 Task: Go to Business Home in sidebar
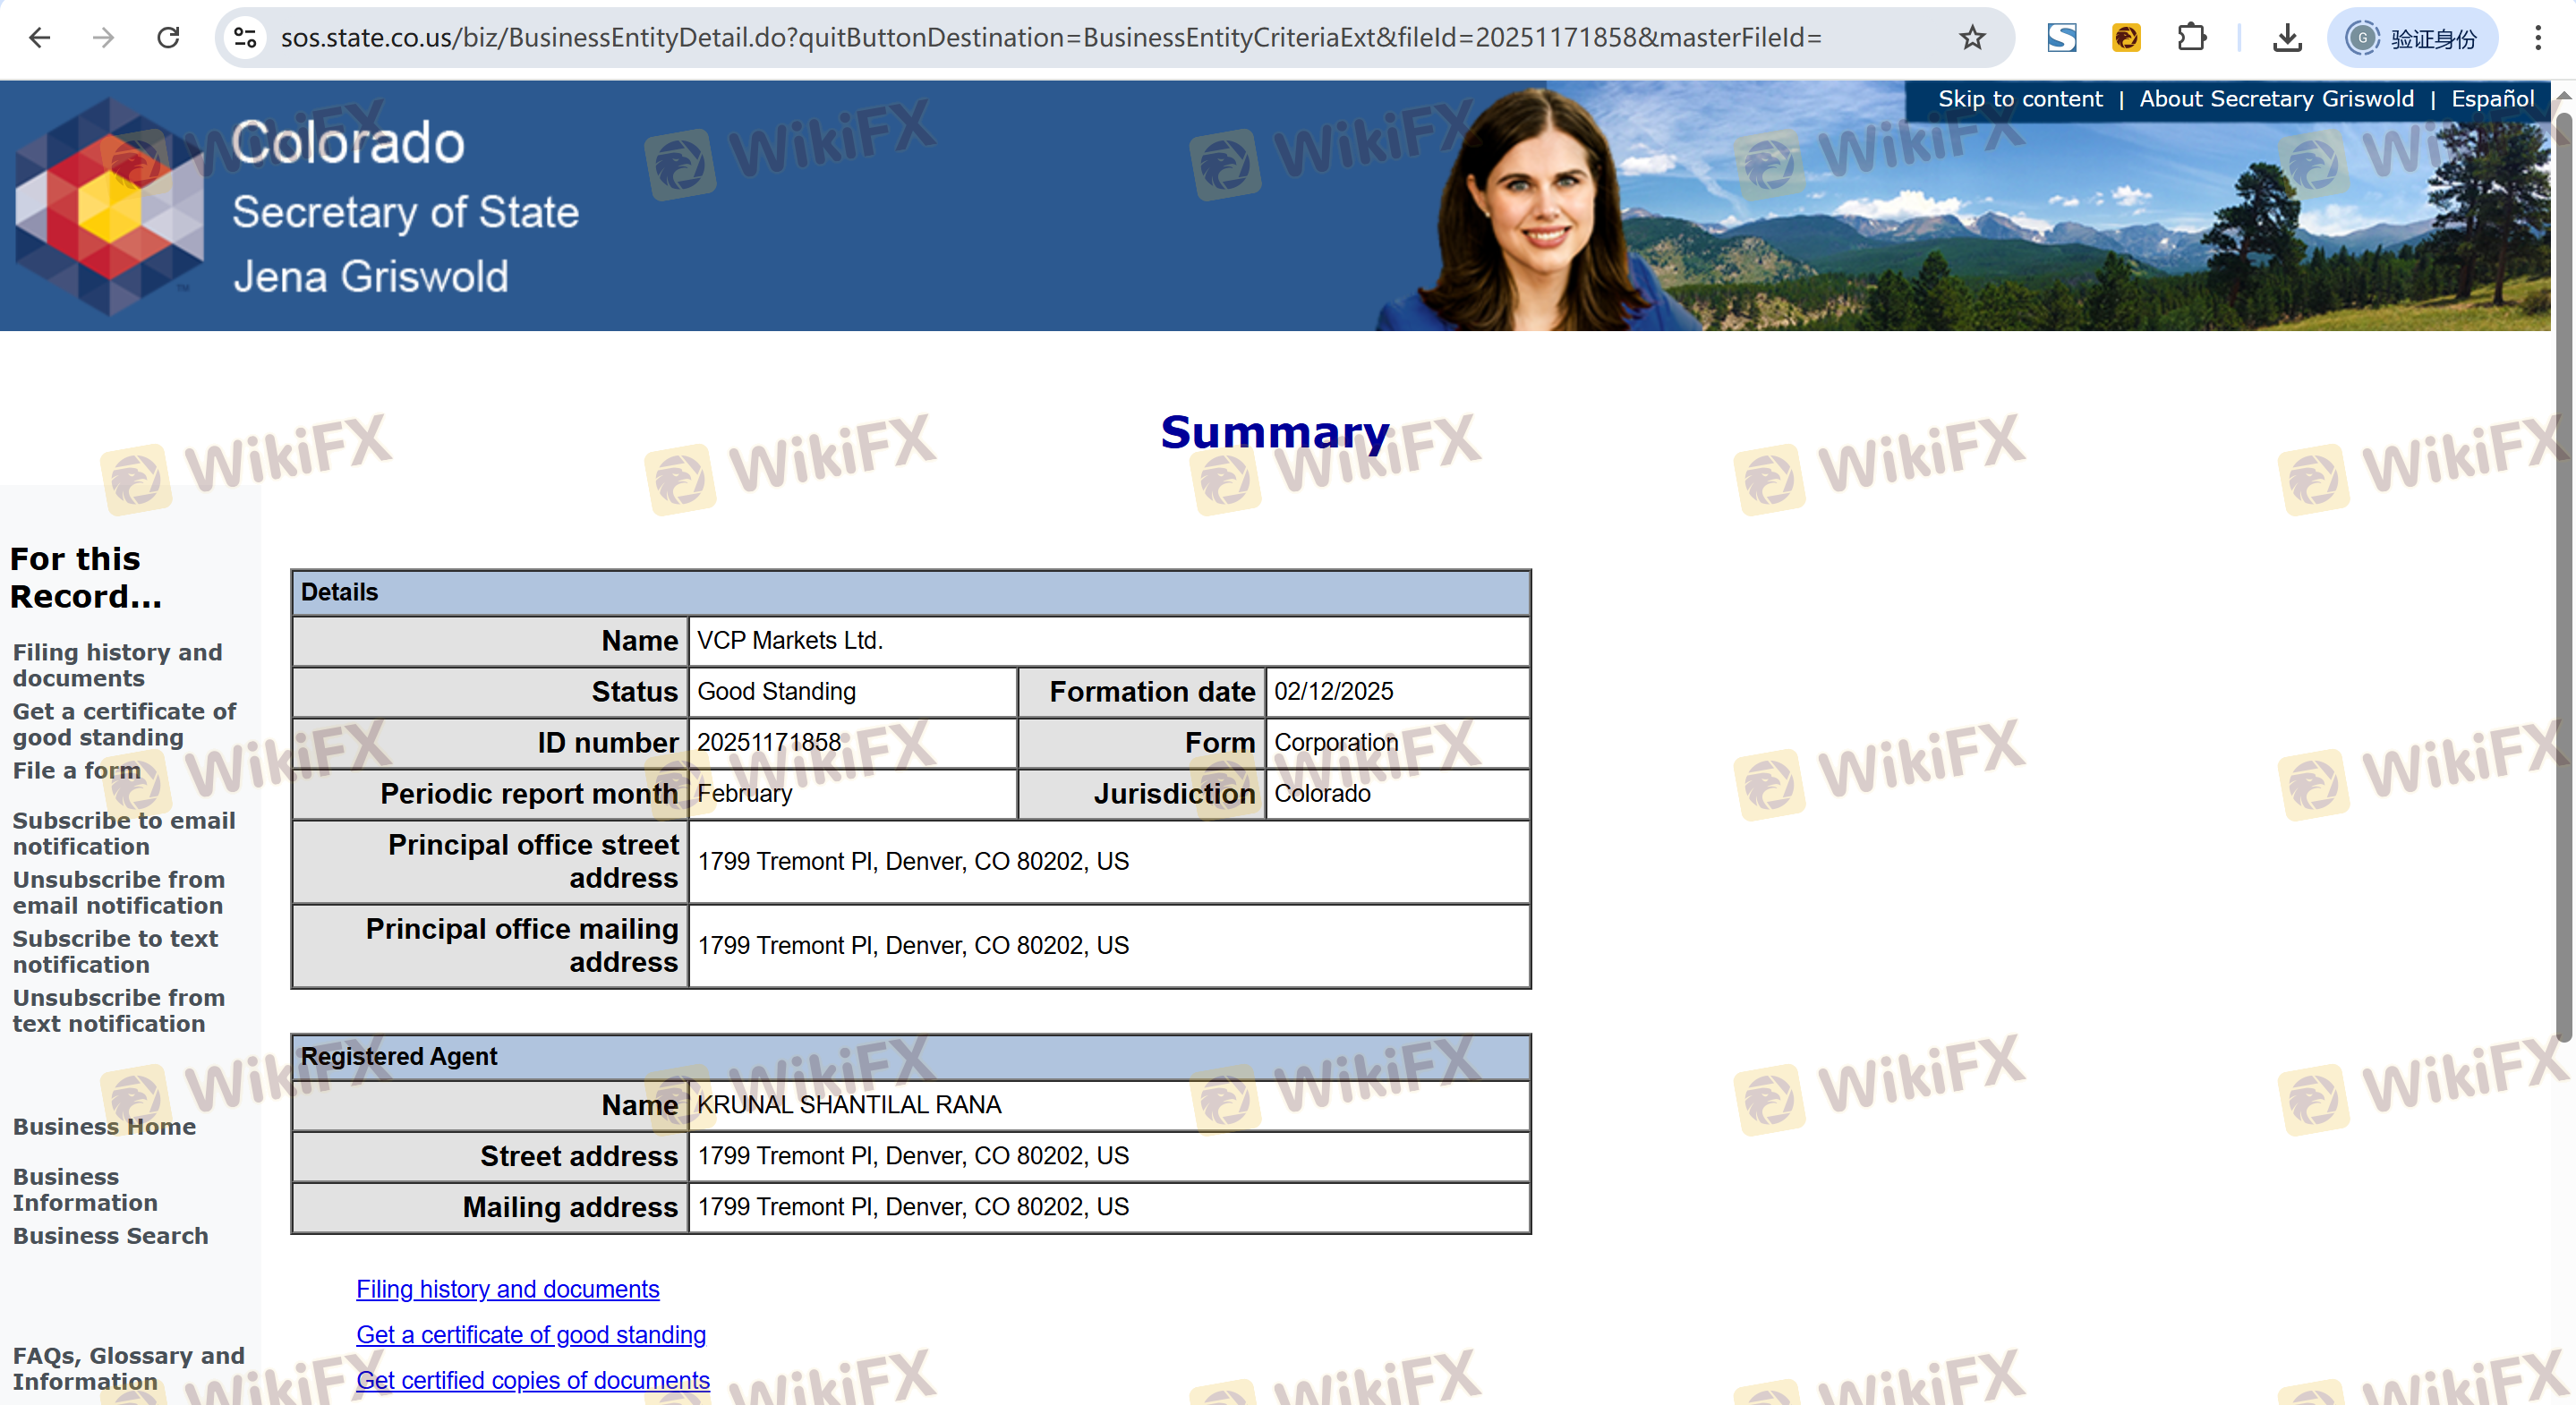(104, 1126)
